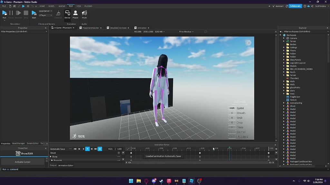The height and width of the screenshot is (185, 330).
Task: Select the Run simulation tool
Action: (x=5, y=13)
